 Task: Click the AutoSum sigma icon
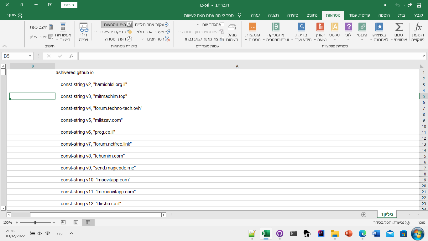coord(399,27)
